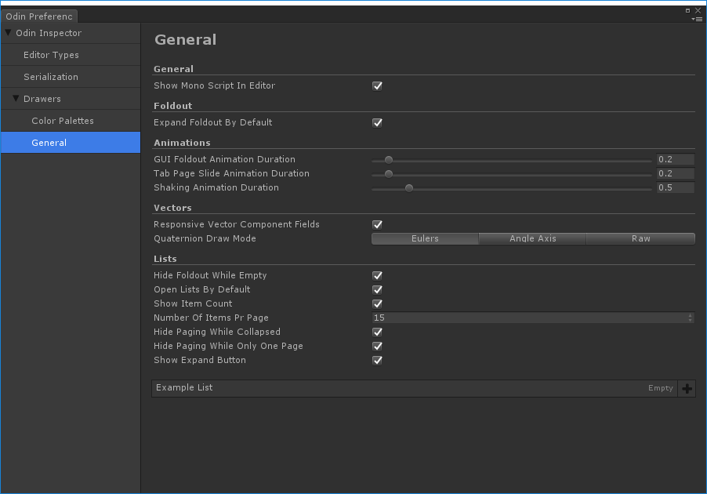707x494 pixels.
Task: Collapse the Drawers section triangle
Action: click(x=14, y=98)
